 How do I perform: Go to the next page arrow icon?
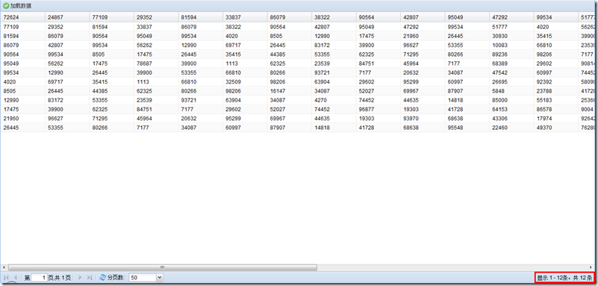[x=80, y=278]
